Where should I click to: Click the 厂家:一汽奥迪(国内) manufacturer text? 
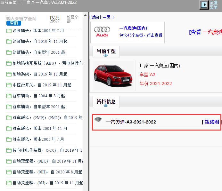(160, 66)
